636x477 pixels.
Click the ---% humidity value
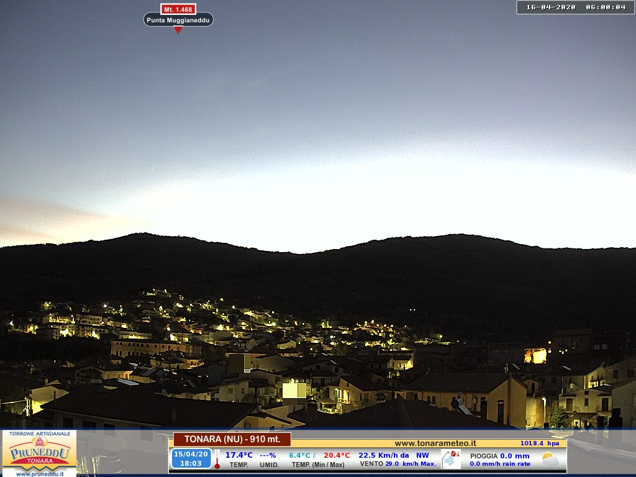pos(268,455)
